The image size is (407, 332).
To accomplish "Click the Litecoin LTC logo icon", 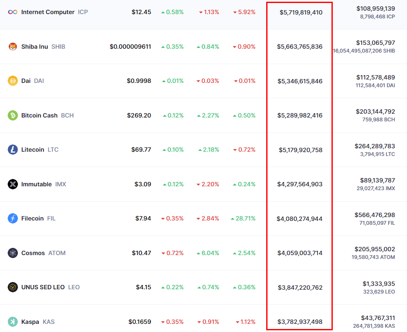I will point(12,150).
